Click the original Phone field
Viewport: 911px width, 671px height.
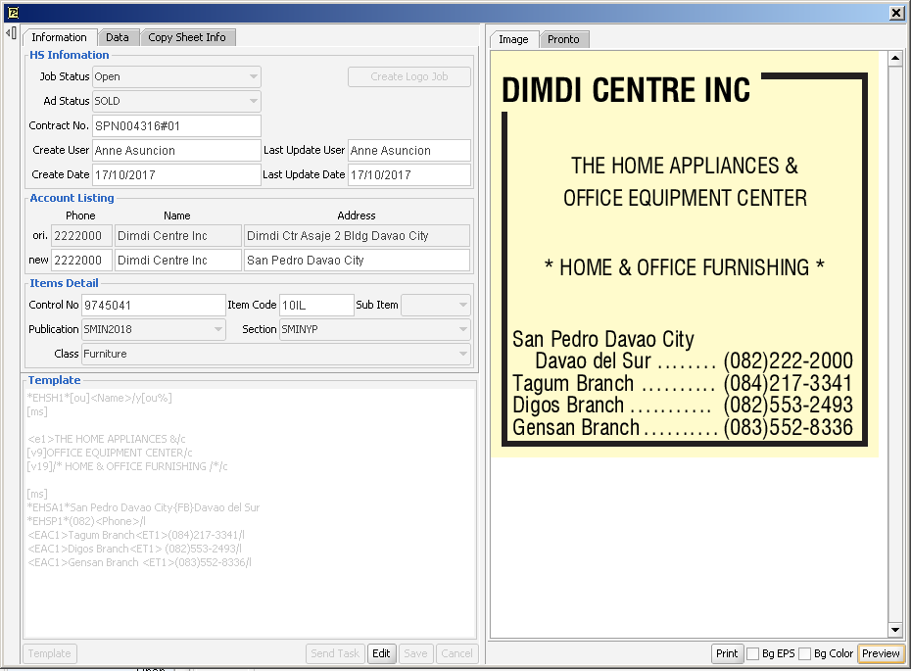point(81,236)
